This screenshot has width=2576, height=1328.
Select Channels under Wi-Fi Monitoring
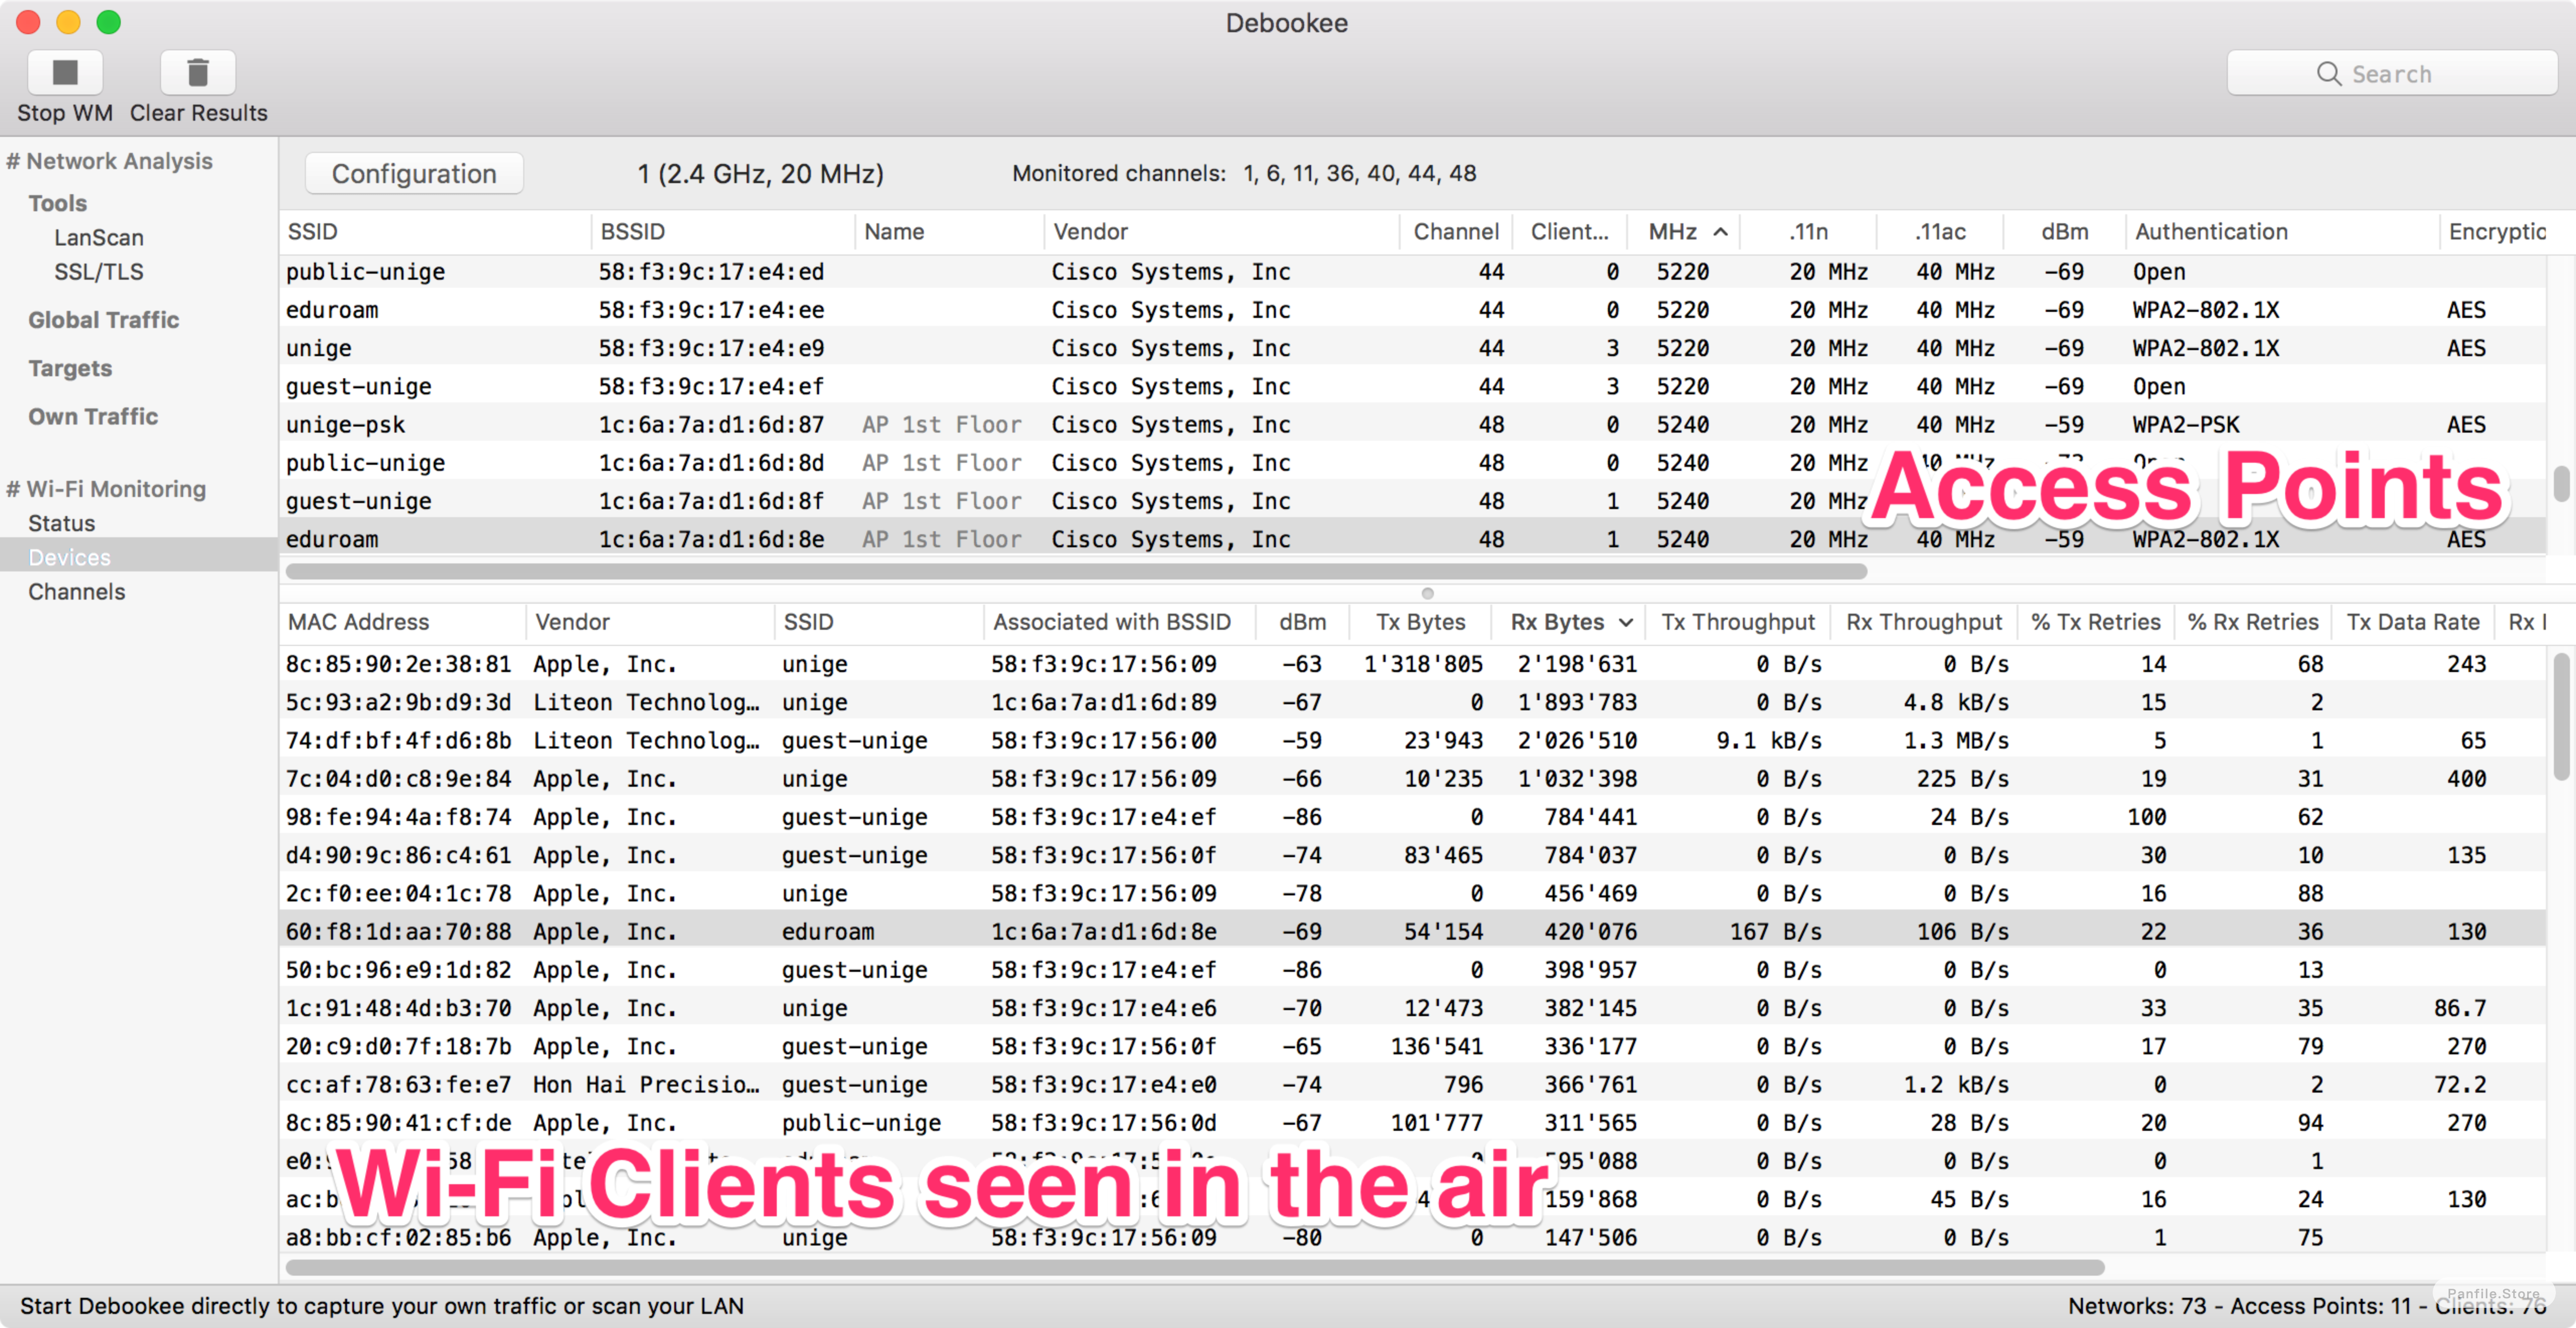77,591
